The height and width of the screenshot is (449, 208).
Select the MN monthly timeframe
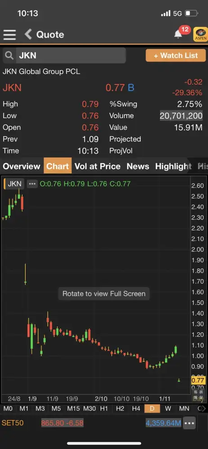184,408
